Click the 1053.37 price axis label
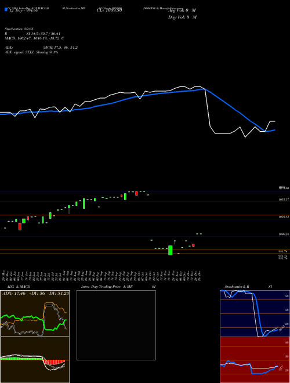 tap(284, 200)
